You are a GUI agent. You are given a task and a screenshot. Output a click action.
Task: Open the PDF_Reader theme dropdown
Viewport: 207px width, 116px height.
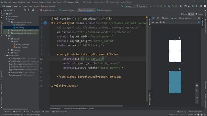(186, 18)
